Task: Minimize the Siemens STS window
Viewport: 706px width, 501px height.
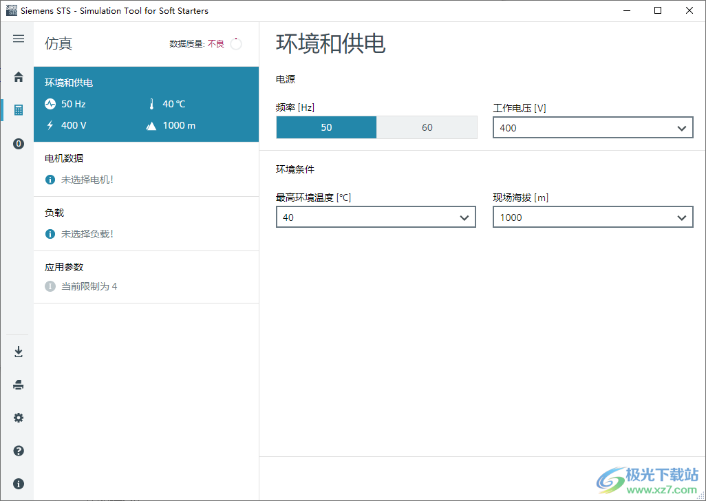Action: 626,10
